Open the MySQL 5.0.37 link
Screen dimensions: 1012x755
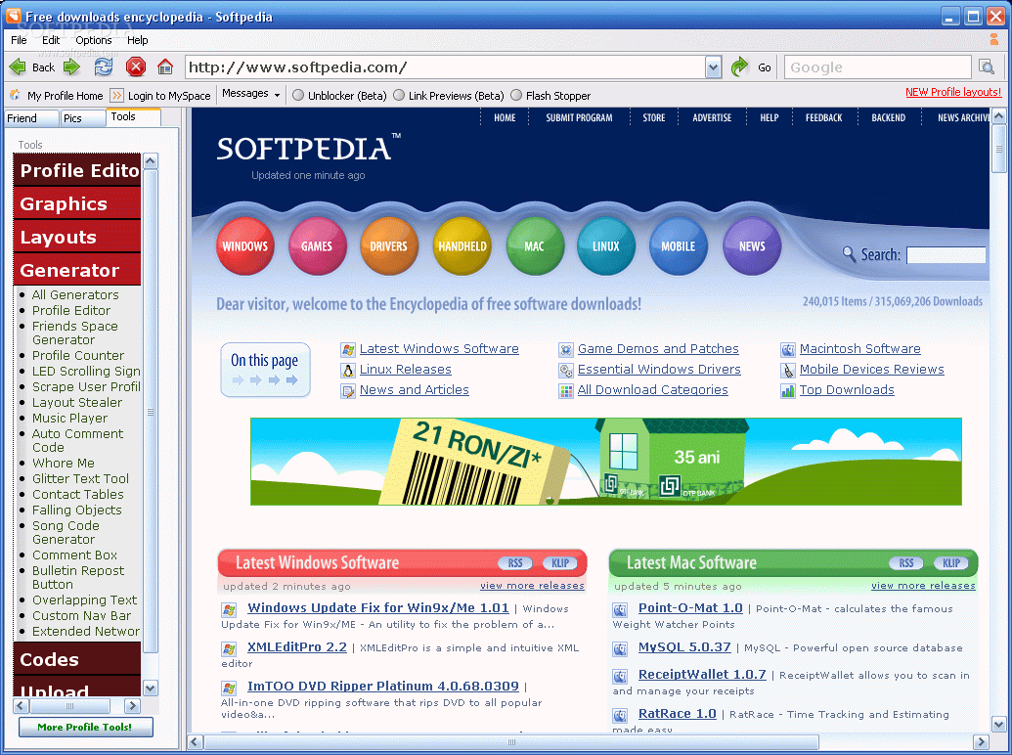click(x=684, y=646)
